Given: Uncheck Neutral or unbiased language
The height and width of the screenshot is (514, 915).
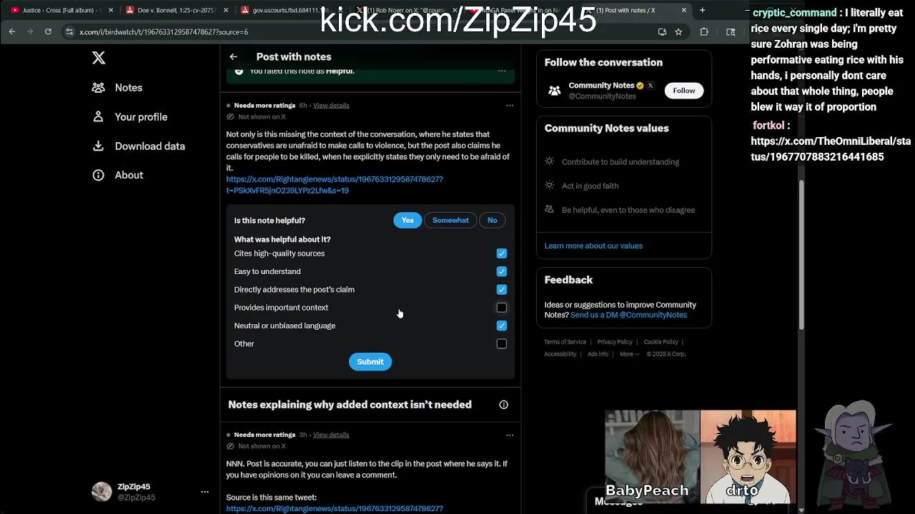Looking at the screenshot, I should [502, 326].
